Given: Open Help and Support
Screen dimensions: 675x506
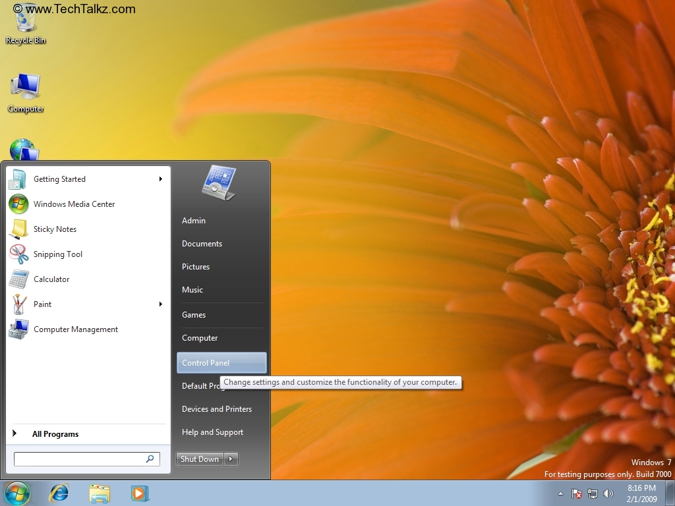Looking at the screenshot, I should click(x=212, y=432).
